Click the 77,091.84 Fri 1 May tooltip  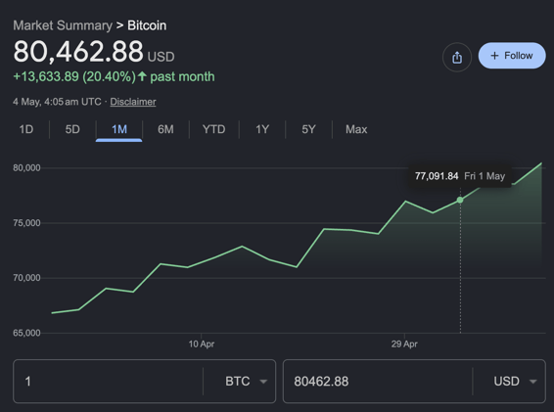click(460, 176)
